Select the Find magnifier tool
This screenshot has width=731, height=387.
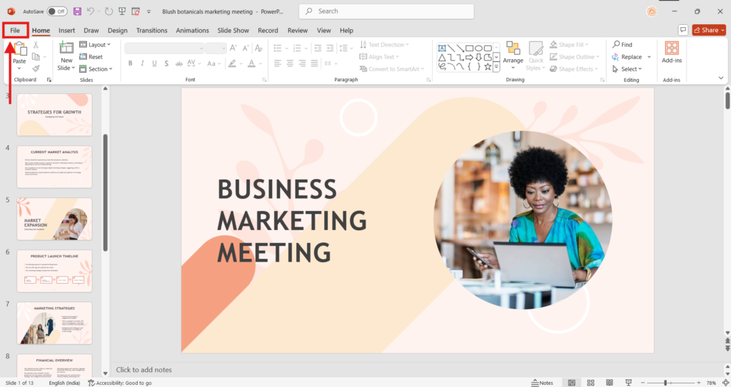click(621, 44)
